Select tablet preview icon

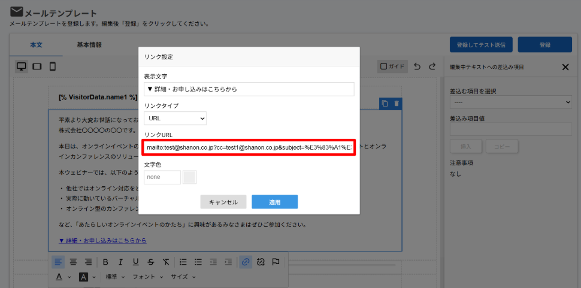coord(37,66)
